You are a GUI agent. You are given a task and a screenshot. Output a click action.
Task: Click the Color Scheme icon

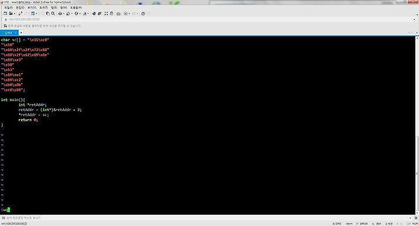point(68,13)
